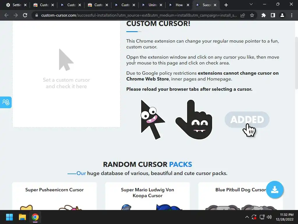
Task: Click the black hand pointer mascot
Action: 194,120
